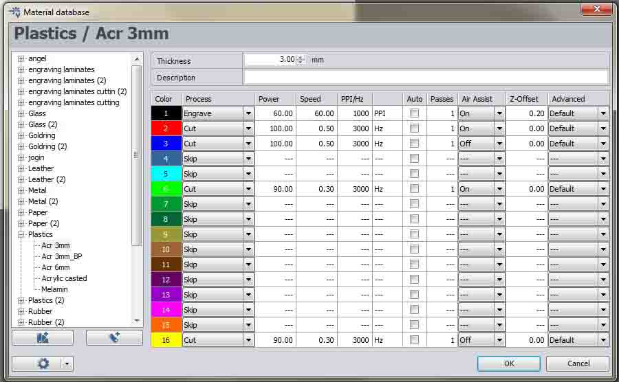Open Advanced dropdown for color 1
The image size is (619, 382).
point(603,113)
